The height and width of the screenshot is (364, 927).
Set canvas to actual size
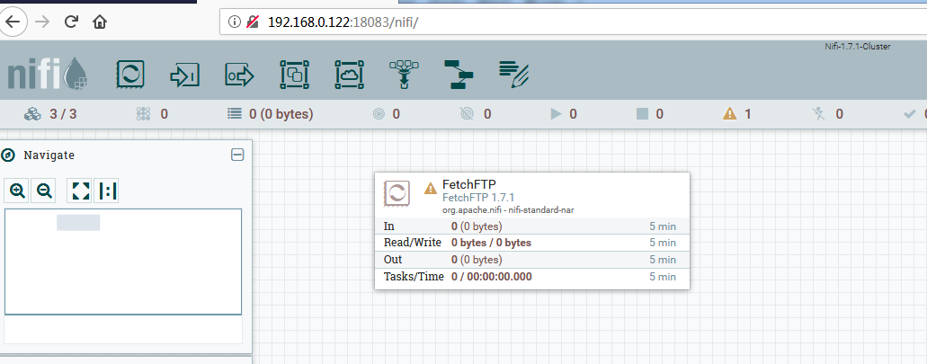pyautogui.click(x=108, y=191)
